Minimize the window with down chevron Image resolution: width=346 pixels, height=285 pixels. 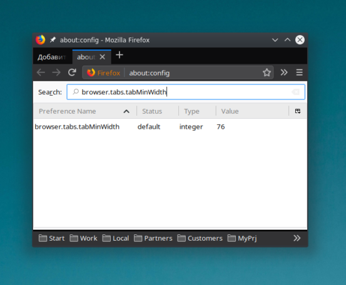click(x=275, y=40)
